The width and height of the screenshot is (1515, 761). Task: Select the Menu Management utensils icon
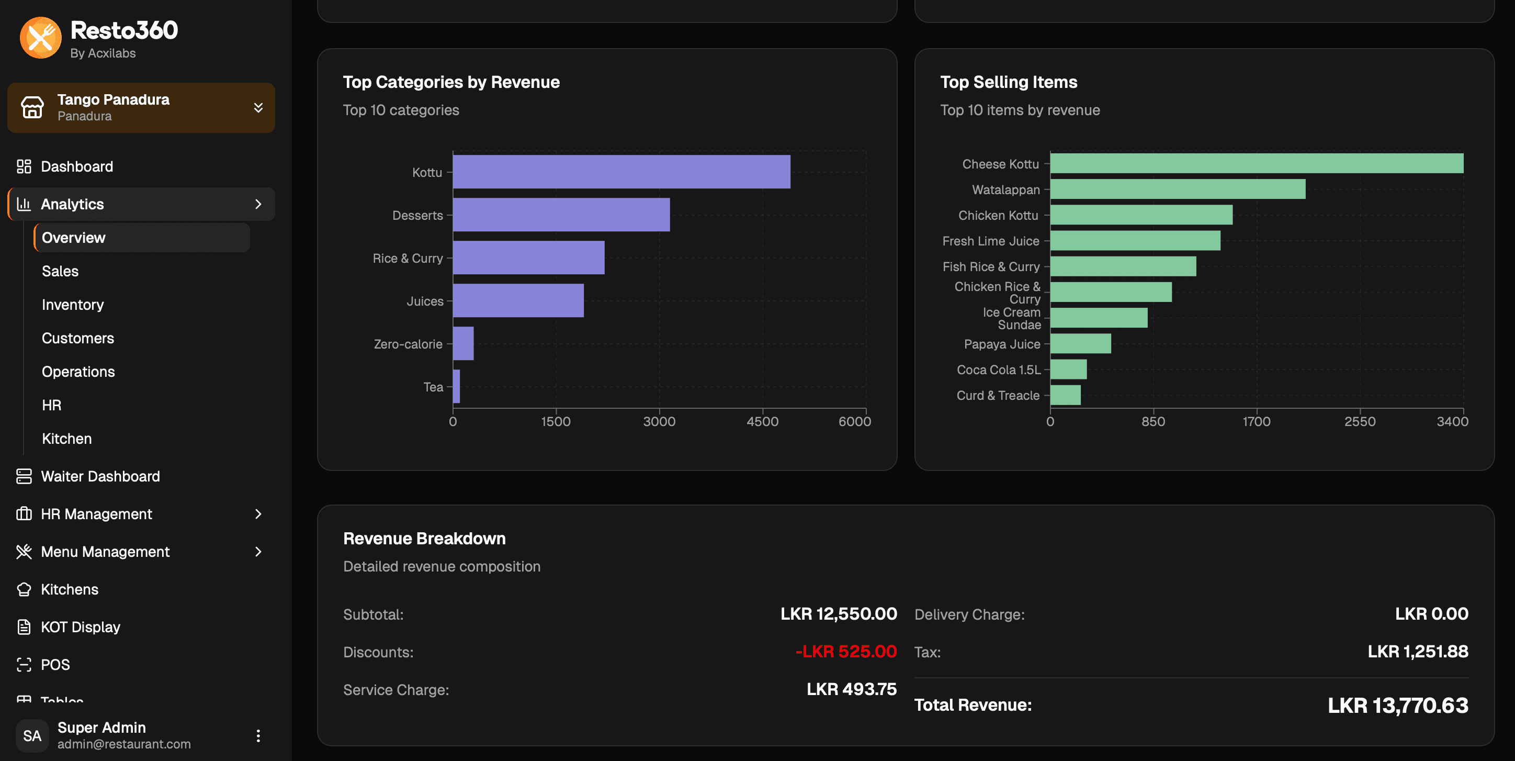coord(24,552)
